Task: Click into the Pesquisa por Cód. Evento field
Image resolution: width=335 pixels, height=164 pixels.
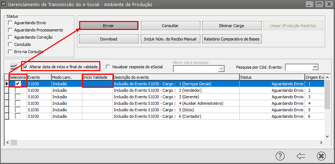Action: [x=298, y=67]
